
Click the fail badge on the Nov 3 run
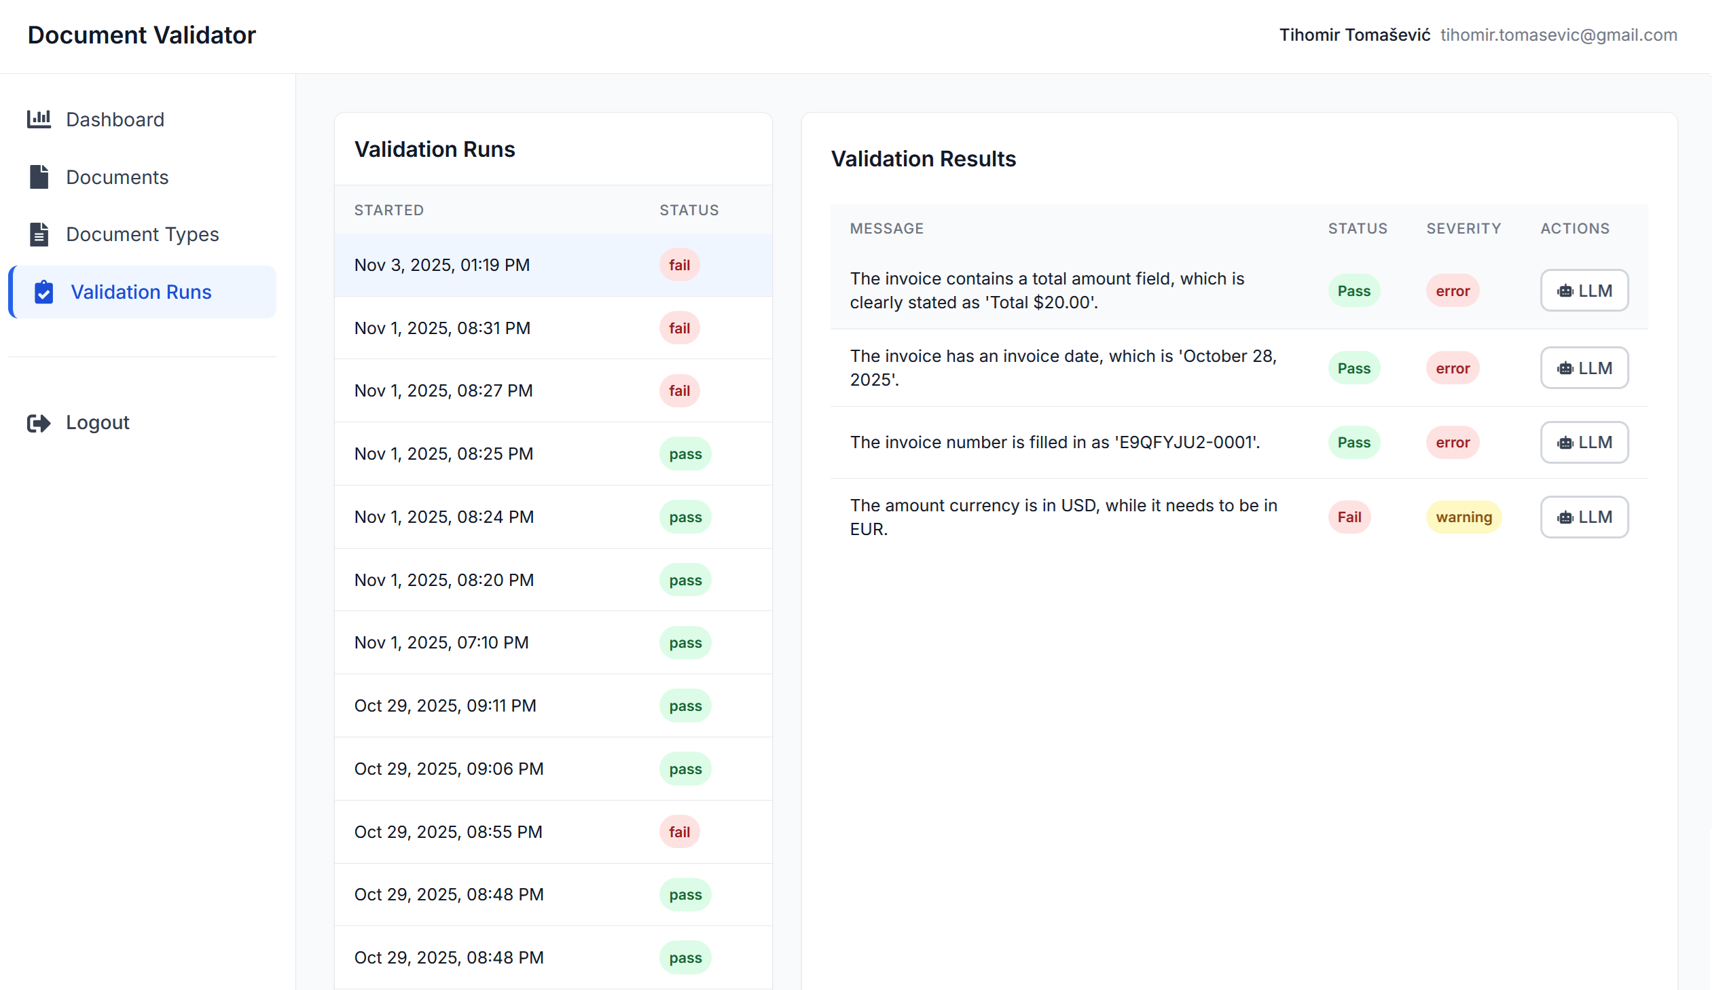[x=678, y=264]
